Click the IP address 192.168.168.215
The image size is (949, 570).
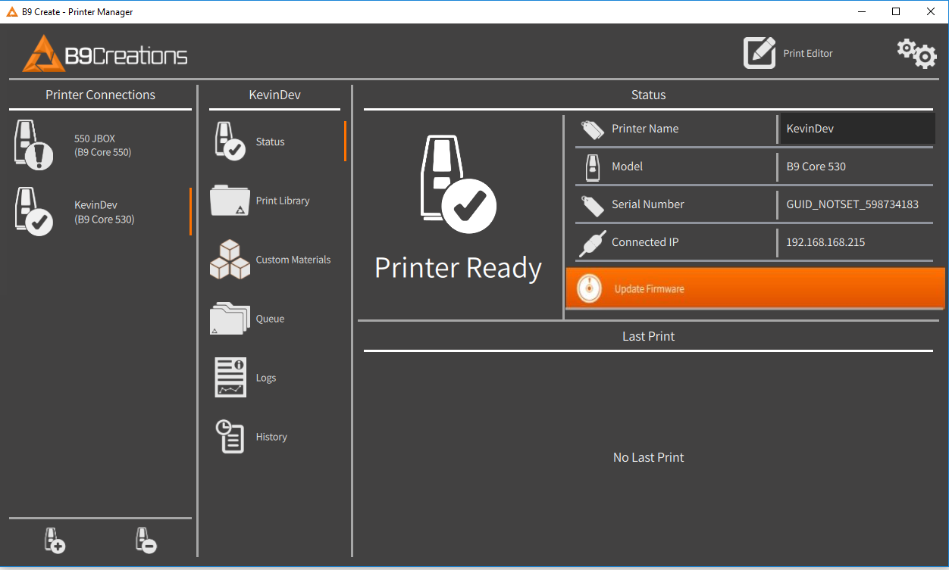(x=826, y=242)
